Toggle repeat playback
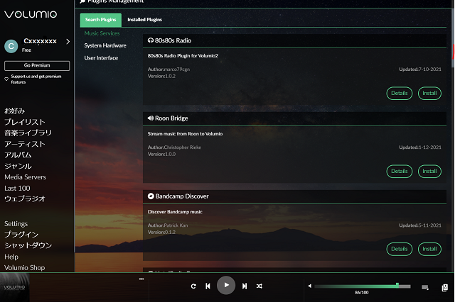Viewport: 455px width, 302px height. 193,286
